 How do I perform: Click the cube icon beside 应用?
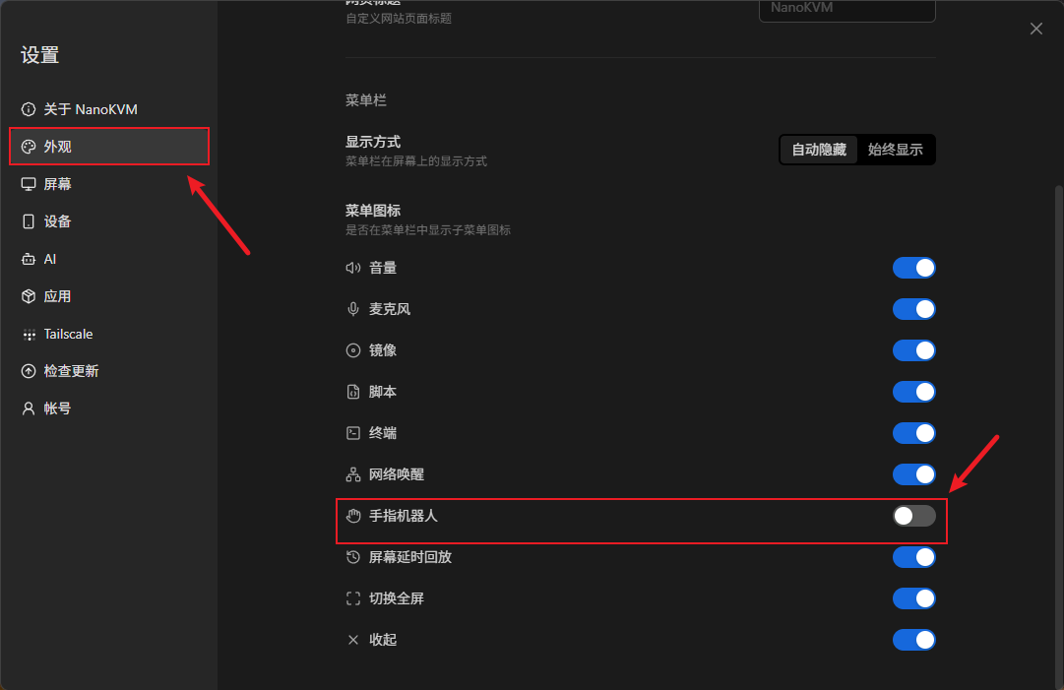click(x=29, y=296)
